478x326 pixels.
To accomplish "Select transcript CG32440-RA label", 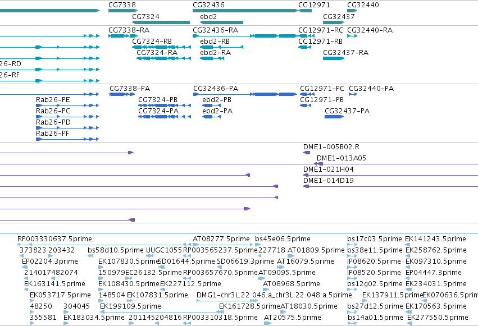I will (370, 30).
